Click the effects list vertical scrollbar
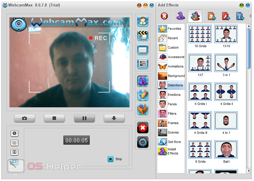 click(x=248, y=47)
